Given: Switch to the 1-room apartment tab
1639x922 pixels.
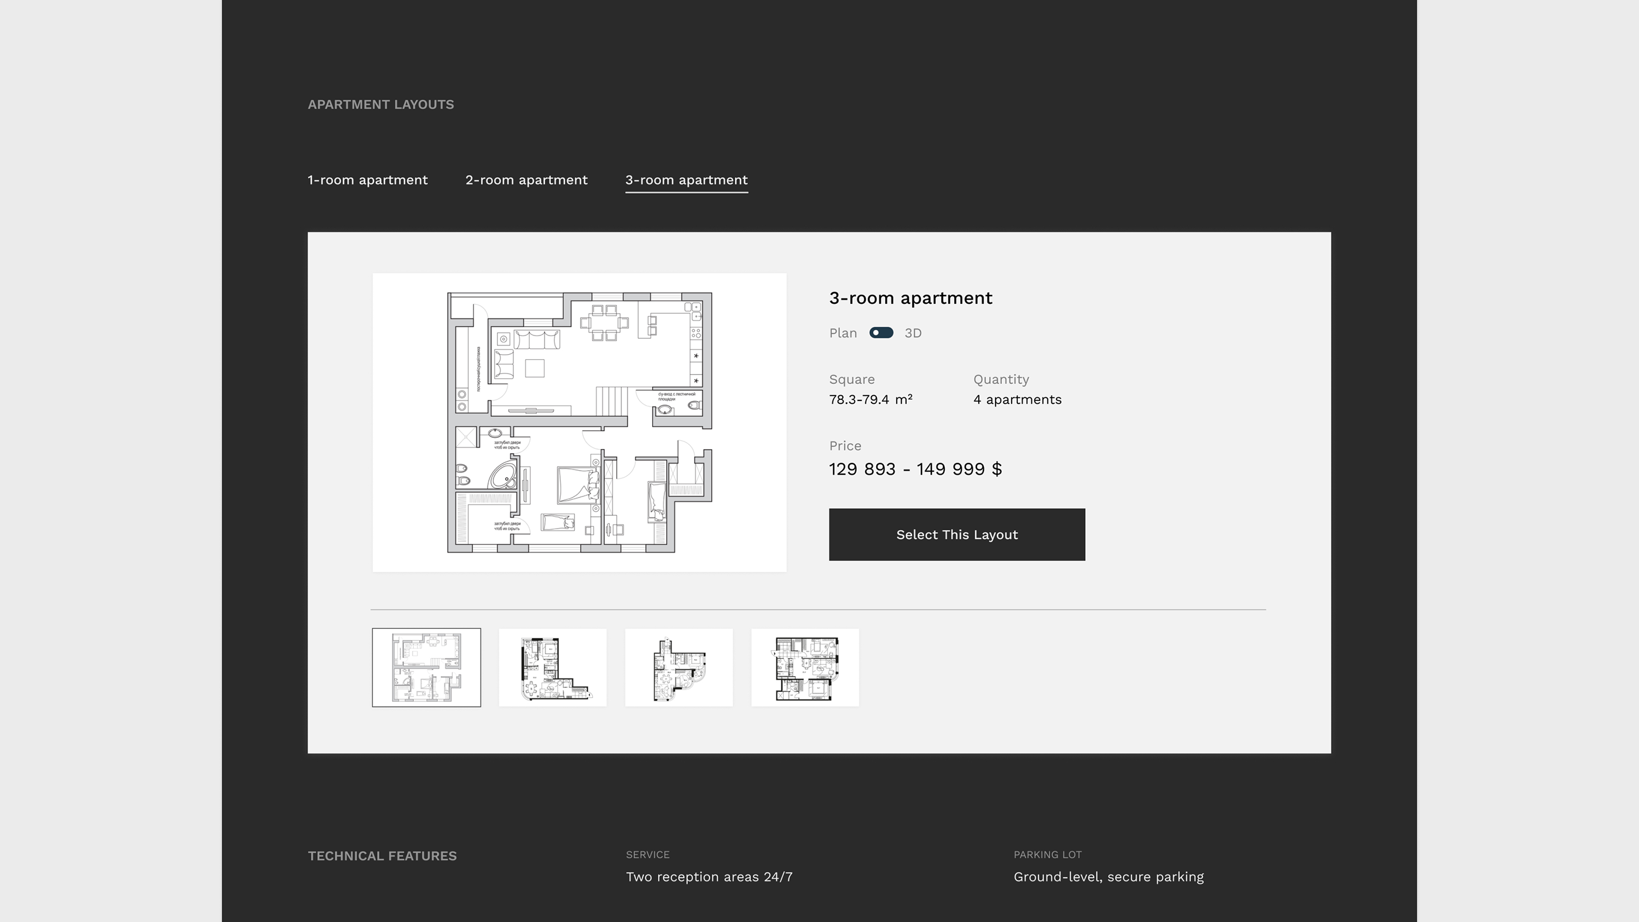Looking at the screenshot, I should tap(367, 180).
